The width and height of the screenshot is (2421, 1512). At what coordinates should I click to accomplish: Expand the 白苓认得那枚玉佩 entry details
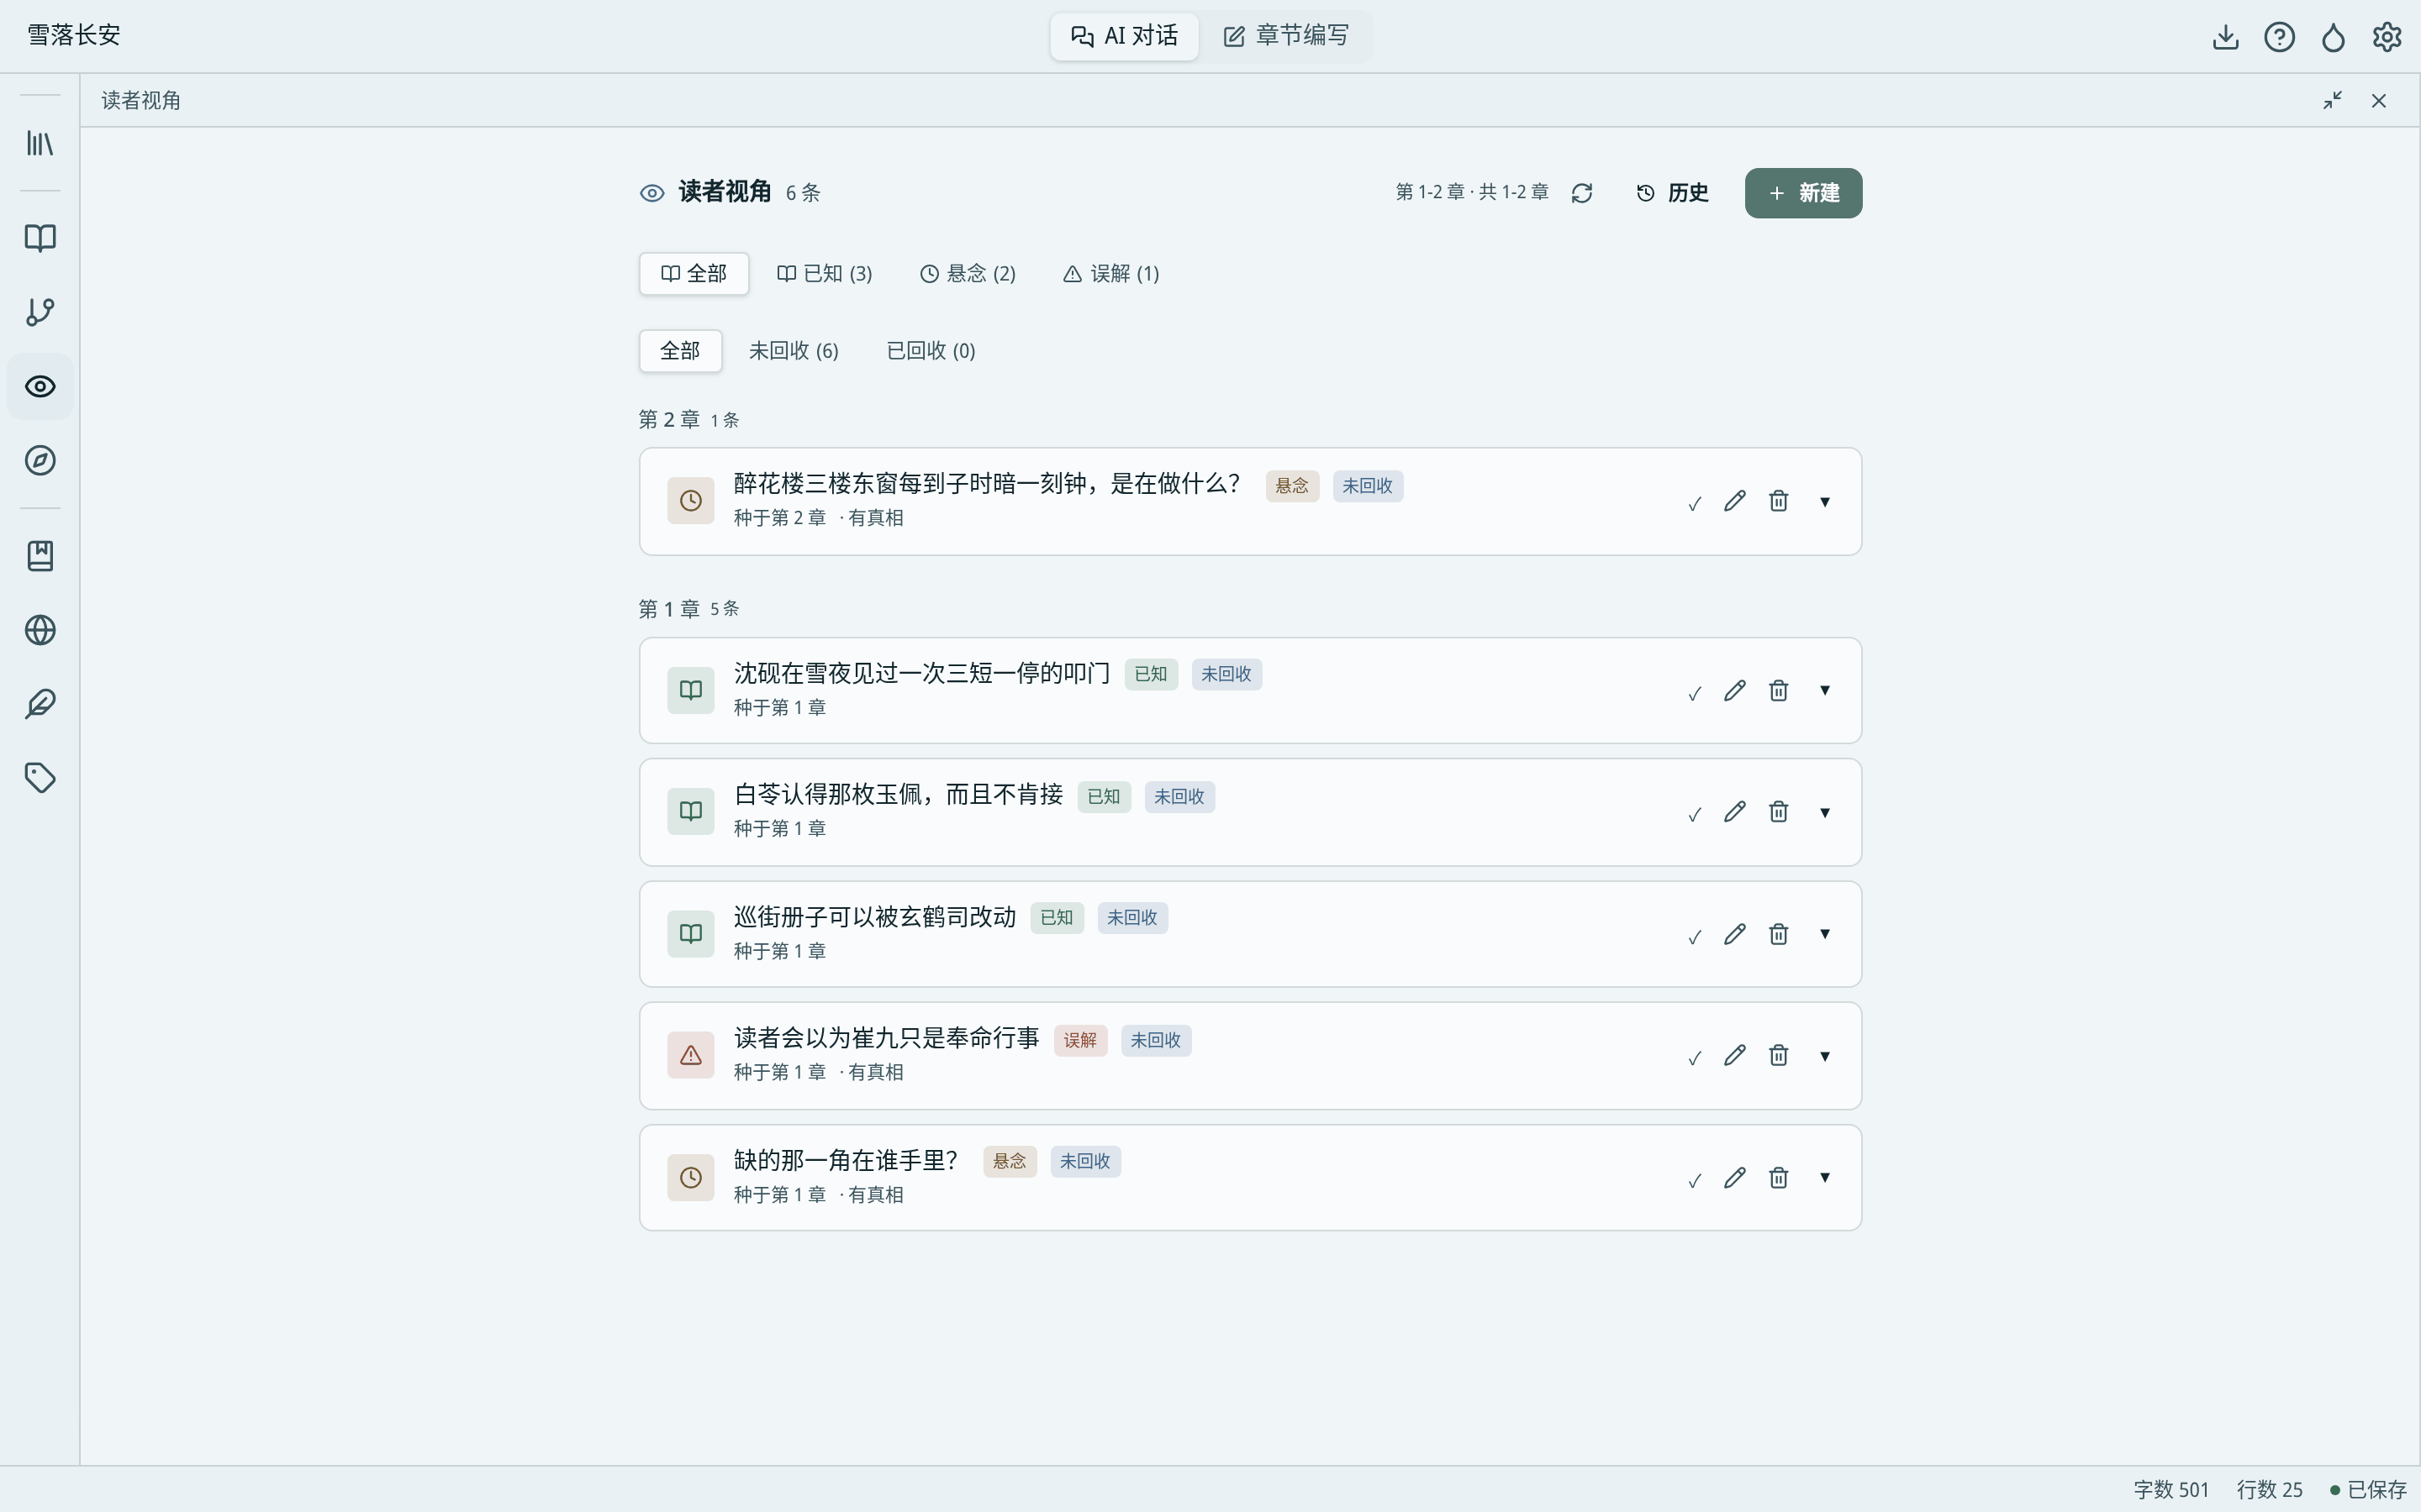pos(1825,813)
